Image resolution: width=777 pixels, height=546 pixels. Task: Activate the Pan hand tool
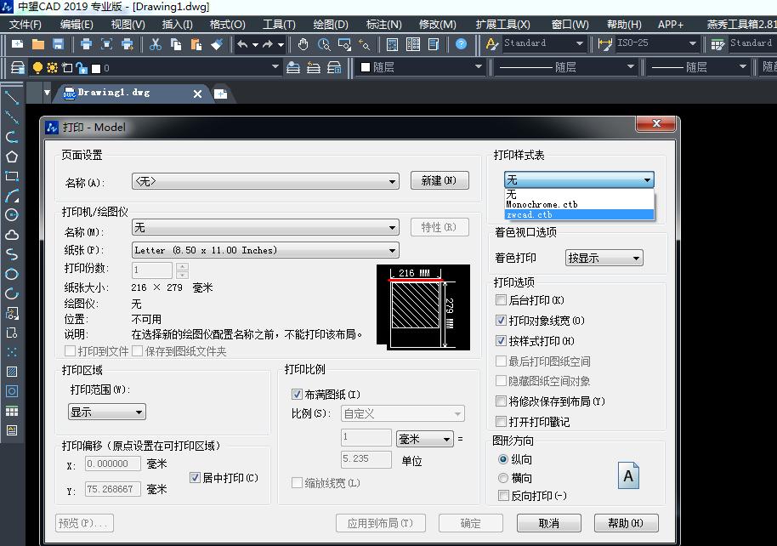[x=303, y=45]
